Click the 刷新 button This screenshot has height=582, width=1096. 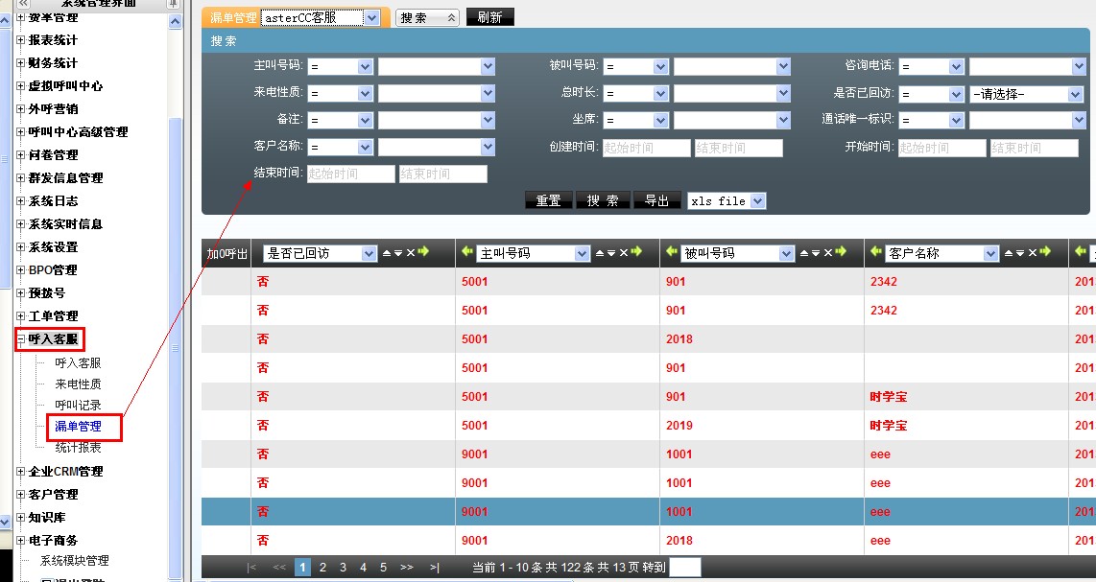(x=489, y=17)
